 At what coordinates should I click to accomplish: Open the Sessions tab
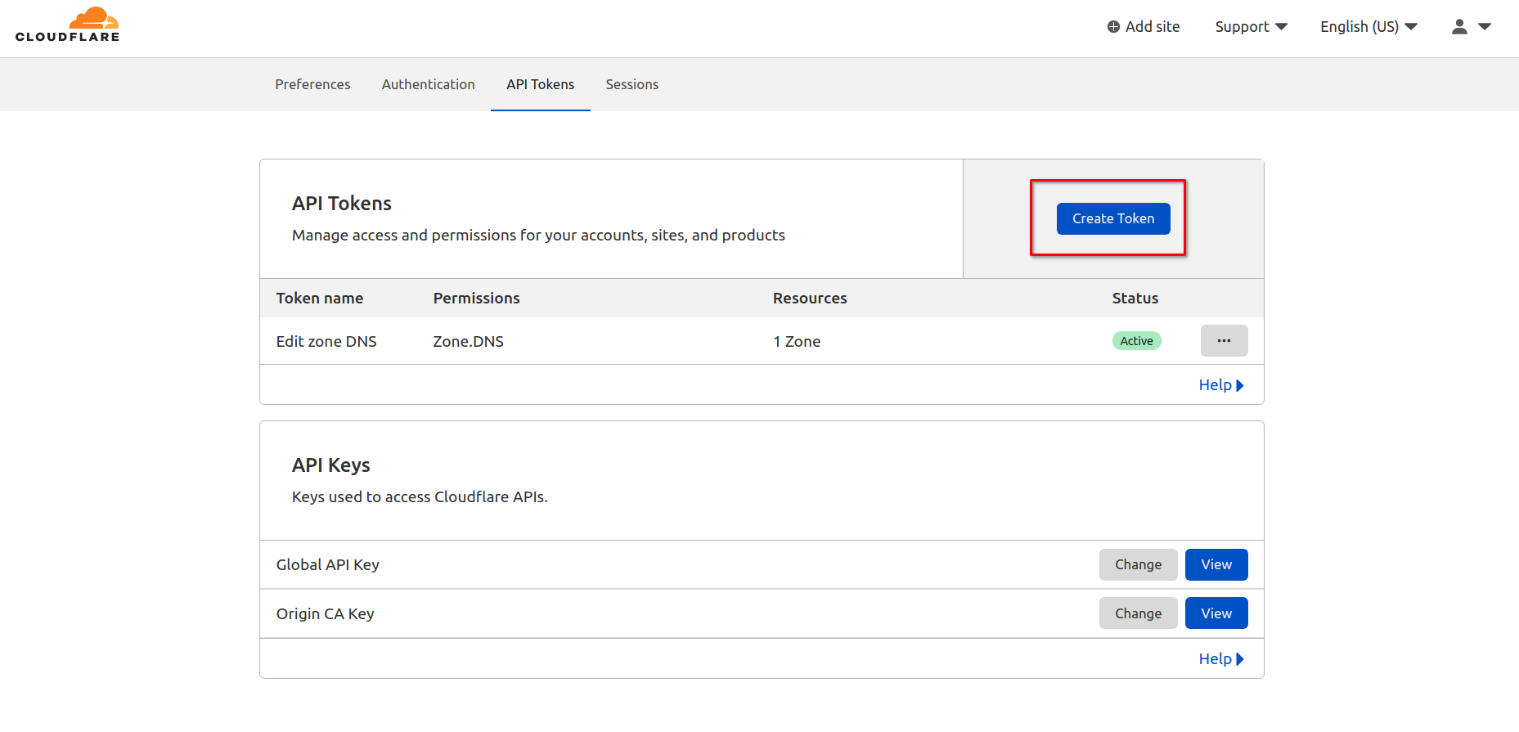(631, 84)
